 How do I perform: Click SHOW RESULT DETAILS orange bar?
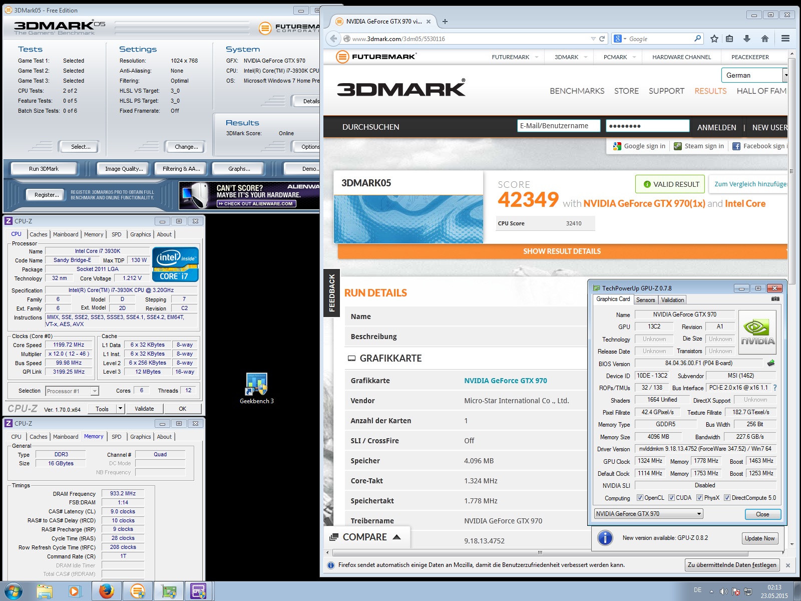[x=562, y=251]
